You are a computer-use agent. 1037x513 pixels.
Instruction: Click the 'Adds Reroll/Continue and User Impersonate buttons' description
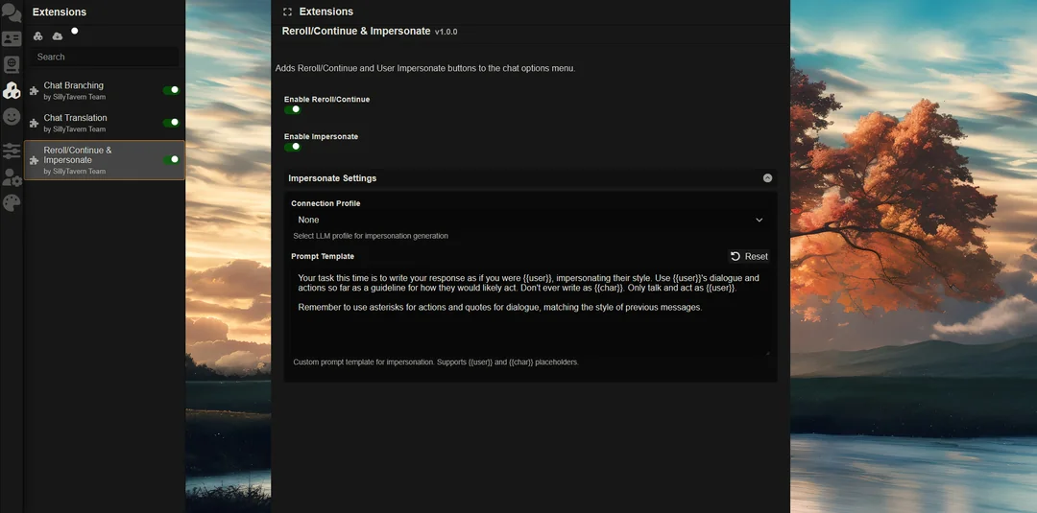pyautogui.click(x=425, y=68)
